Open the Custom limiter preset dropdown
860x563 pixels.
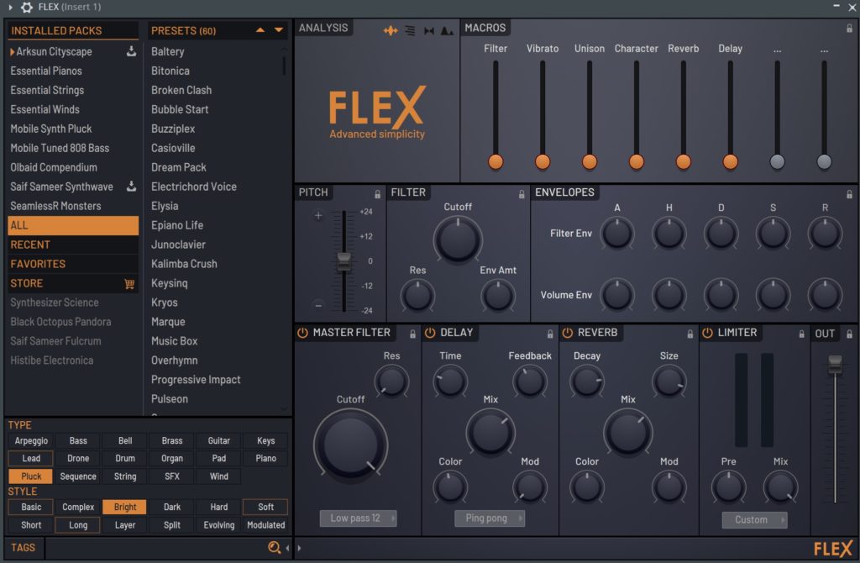pyautogui.click(x=754, y=519)
